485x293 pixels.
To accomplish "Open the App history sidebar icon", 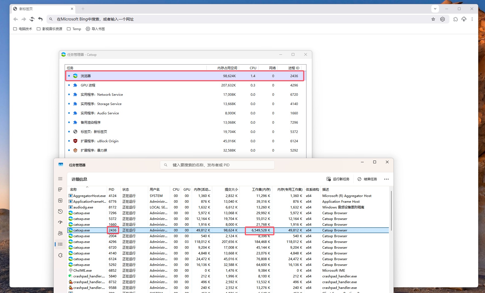I will coord(60,211).
